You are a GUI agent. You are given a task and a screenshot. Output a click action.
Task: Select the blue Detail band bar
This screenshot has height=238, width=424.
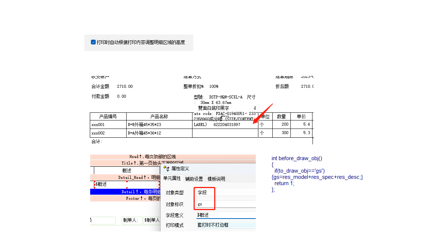pyautogui.click(x=125, y=192)
